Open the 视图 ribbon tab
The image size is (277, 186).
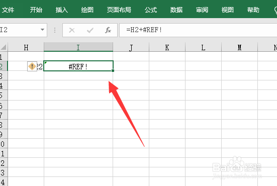click(x=228, y=10)
